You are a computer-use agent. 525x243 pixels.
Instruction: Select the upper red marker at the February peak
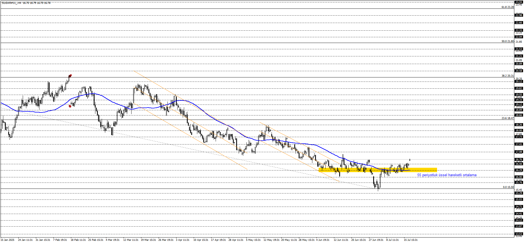click(70, 75)
